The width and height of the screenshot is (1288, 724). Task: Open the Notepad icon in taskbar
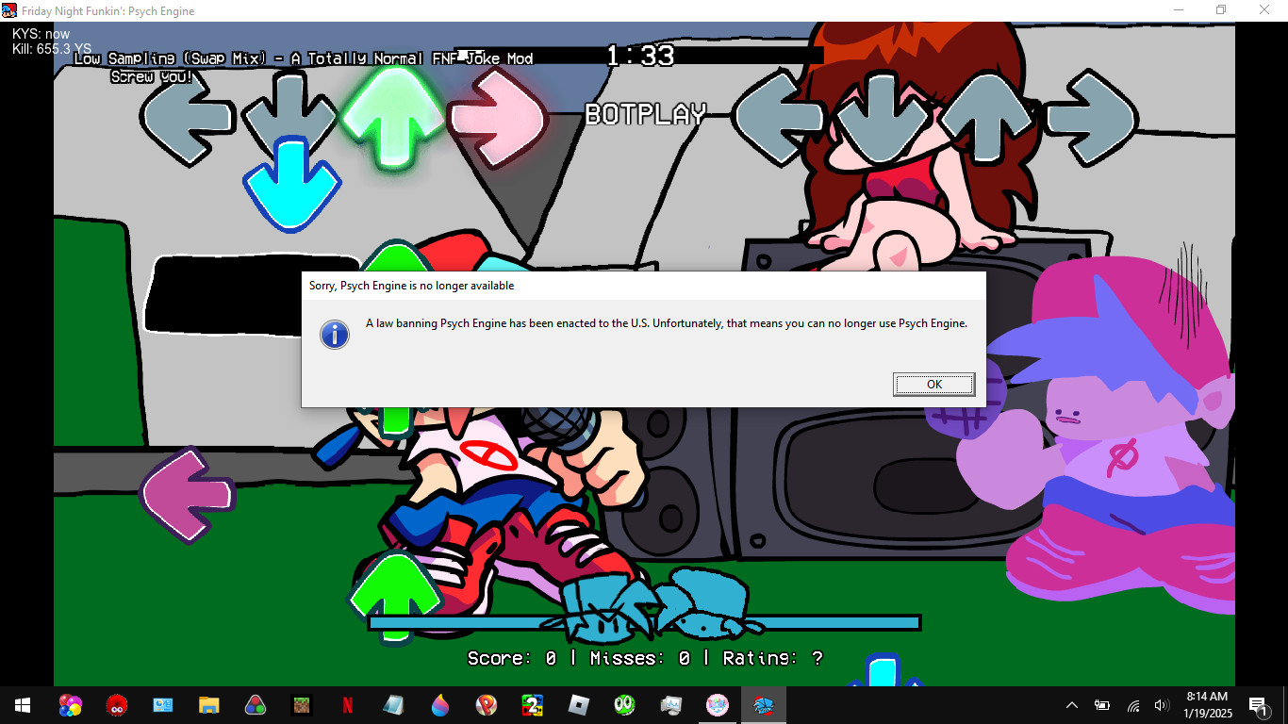(393, 704)
